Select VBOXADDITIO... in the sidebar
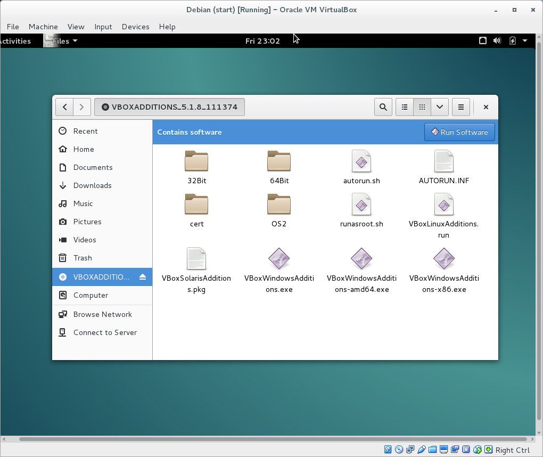The height and width of the screenshot is (457, 543). point(101,277)
